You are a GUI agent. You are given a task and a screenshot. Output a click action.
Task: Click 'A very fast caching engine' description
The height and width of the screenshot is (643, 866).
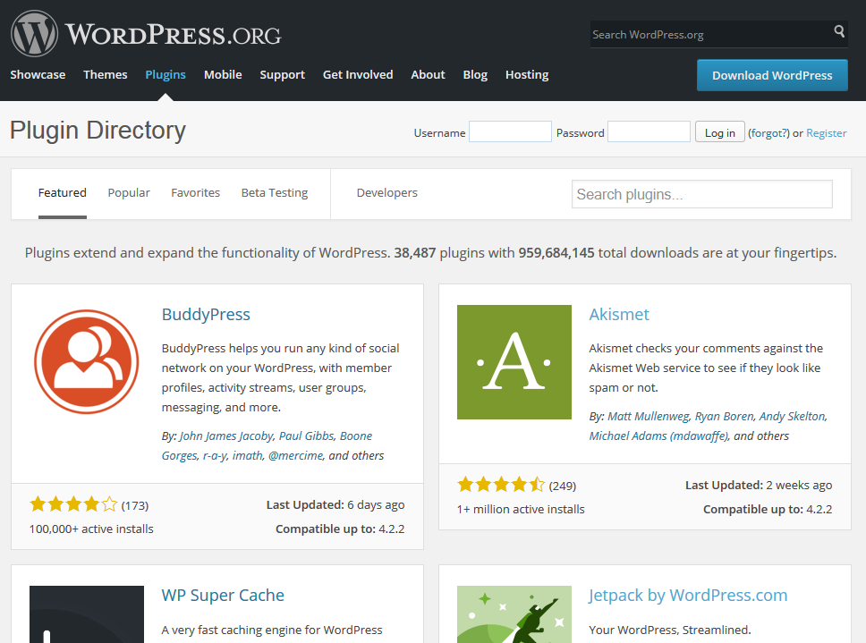[272, 630]
